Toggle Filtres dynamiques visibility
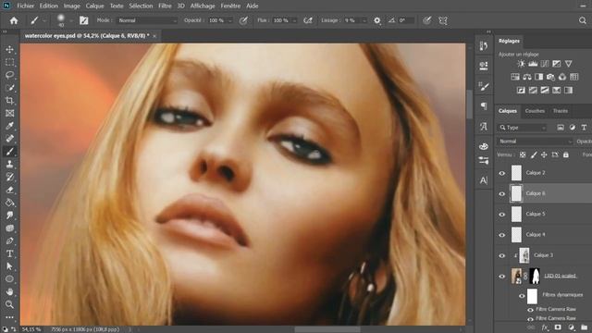This screenshot has width=592, height=333. click(522, 296)
